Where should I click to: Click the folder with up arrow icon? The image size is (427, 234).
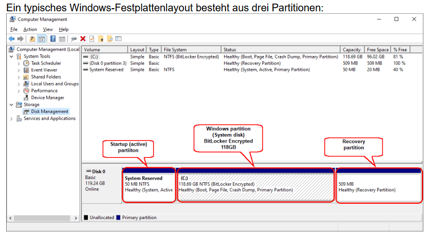101,39
